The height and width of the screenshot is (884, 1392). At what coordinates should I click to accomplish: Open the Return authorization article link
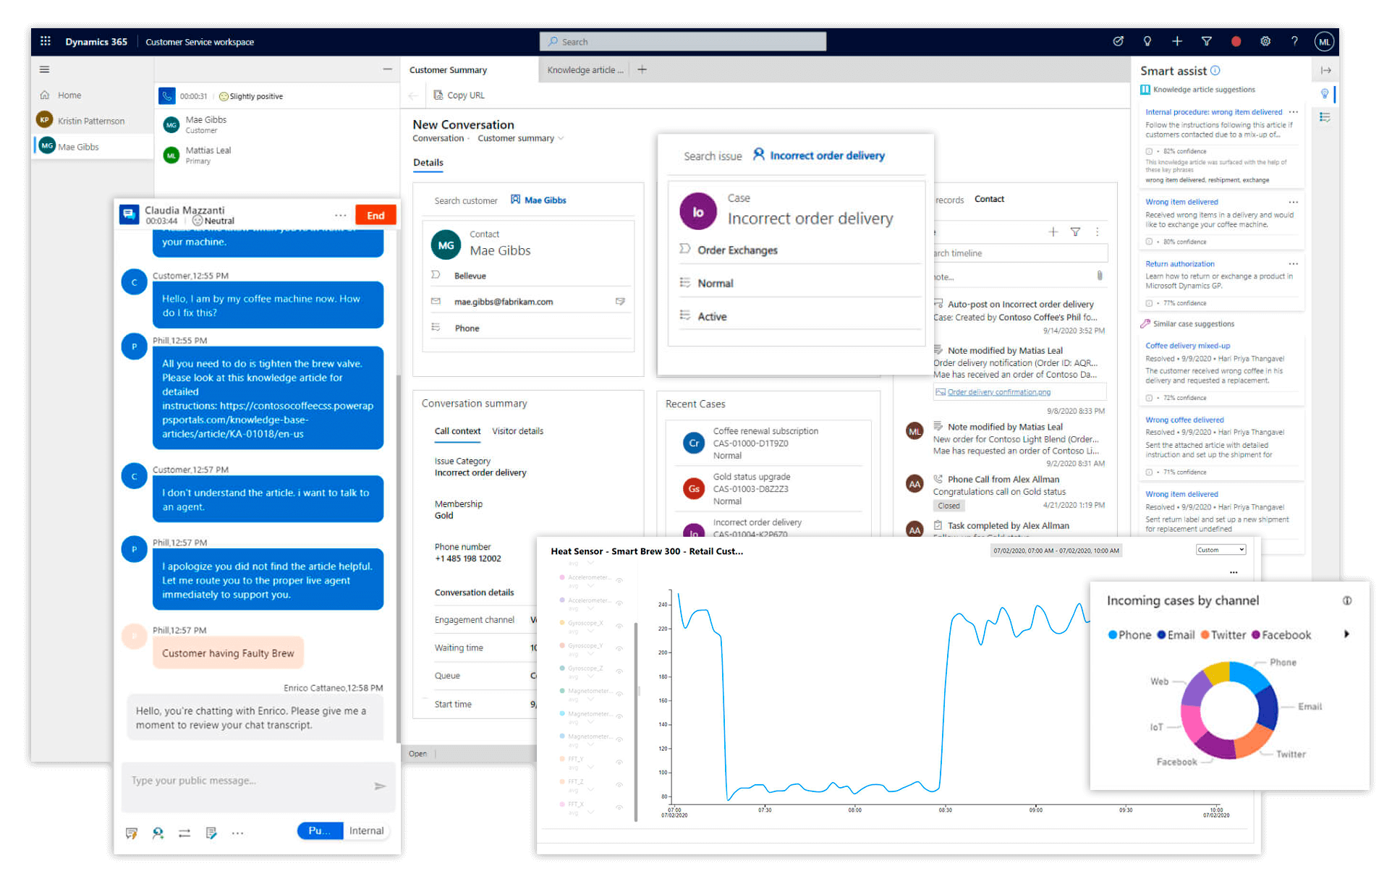[1179, 263]
